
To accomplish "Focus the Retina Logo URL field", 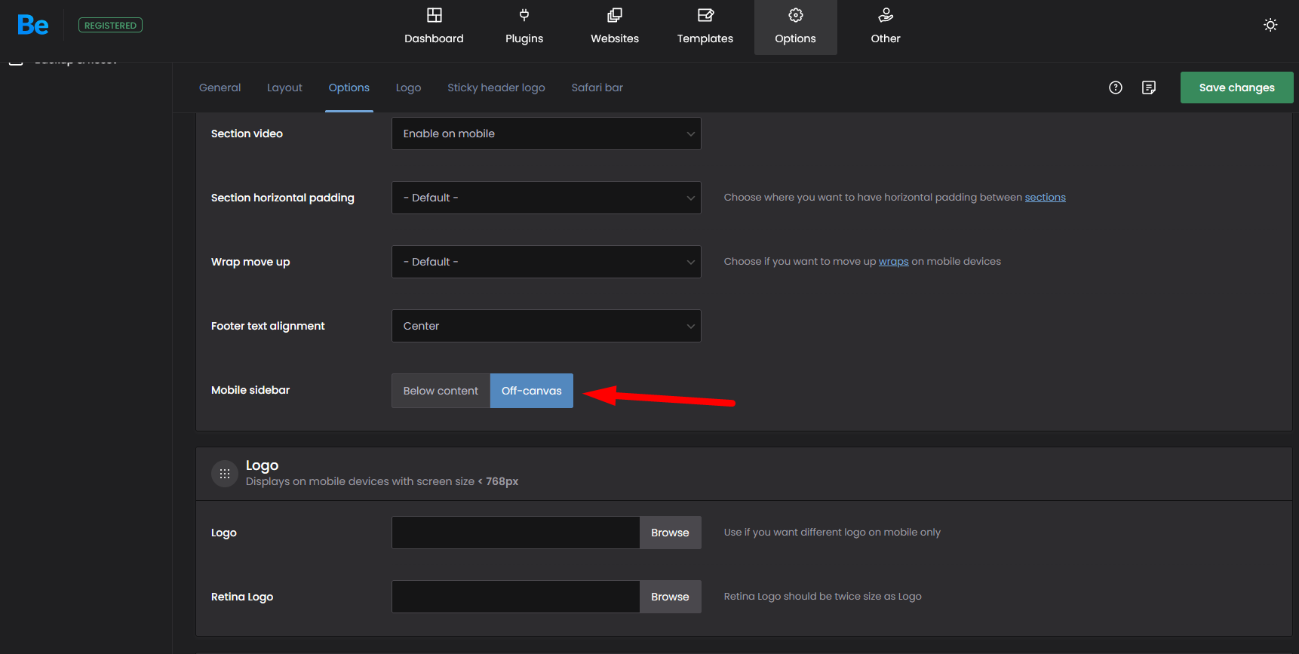I will (x=516, y=597).
